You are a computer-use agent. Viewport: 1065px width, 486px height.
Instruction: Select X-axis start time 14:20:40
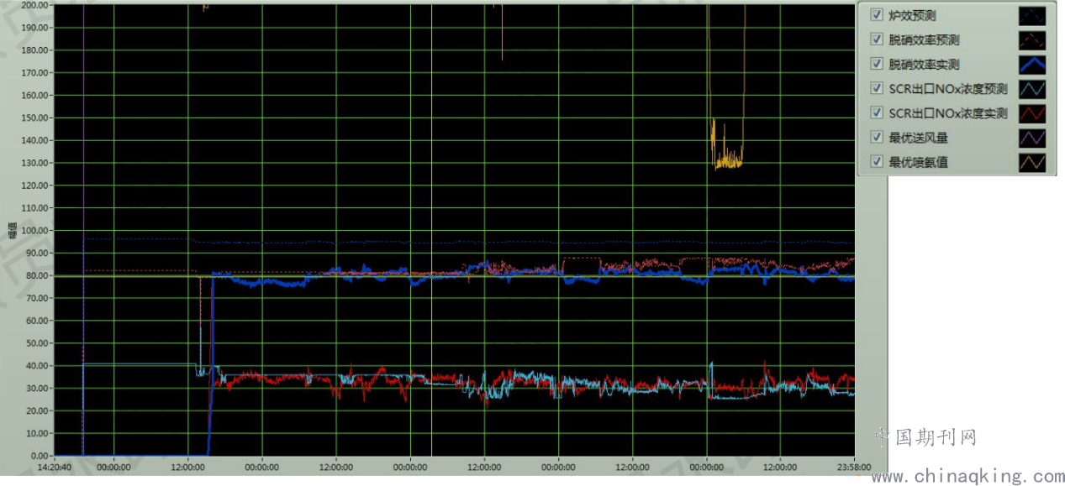[53, 467]
